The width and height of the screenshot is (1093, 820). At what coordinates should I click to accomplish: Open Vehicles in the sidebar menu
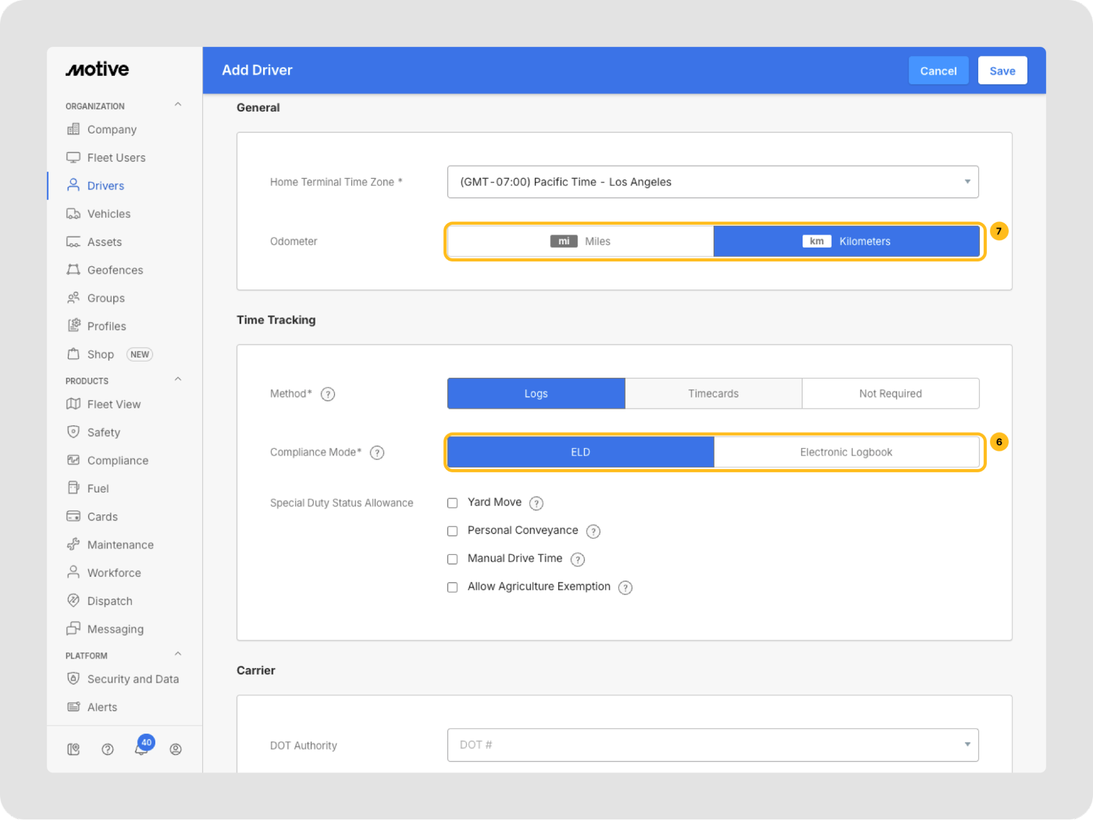click(109, 214)
